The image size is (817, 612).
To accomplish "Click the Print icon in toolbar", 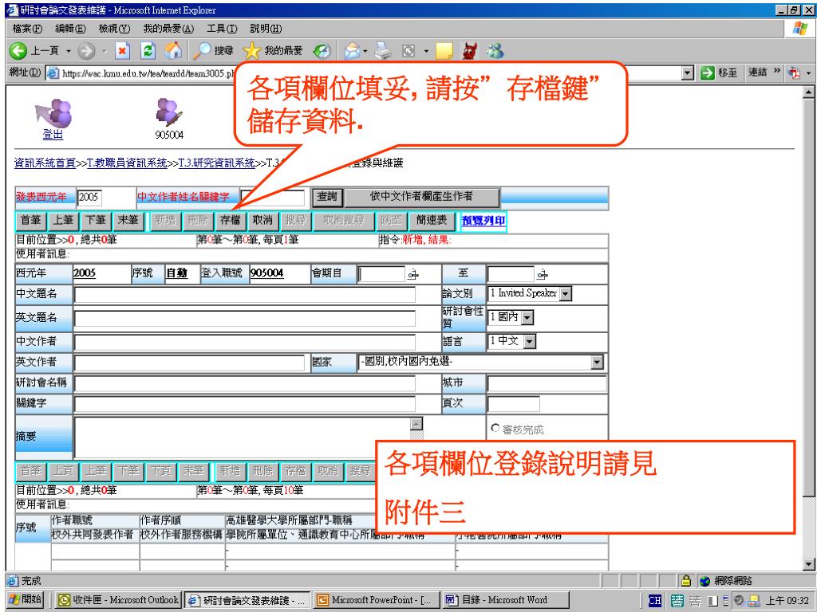I will (x=383, y=50).
